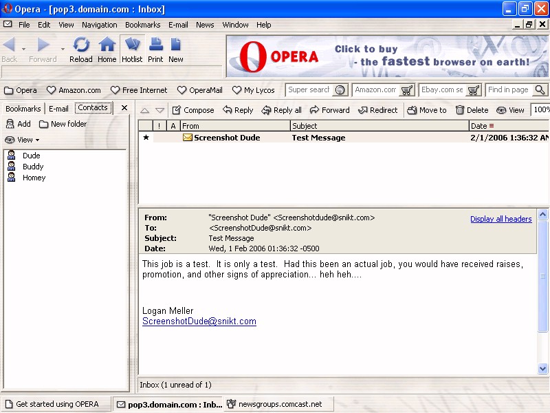This screenshot has height=413, width=550.
Task: Go to the Home page
Action: [x=107, y=49]
